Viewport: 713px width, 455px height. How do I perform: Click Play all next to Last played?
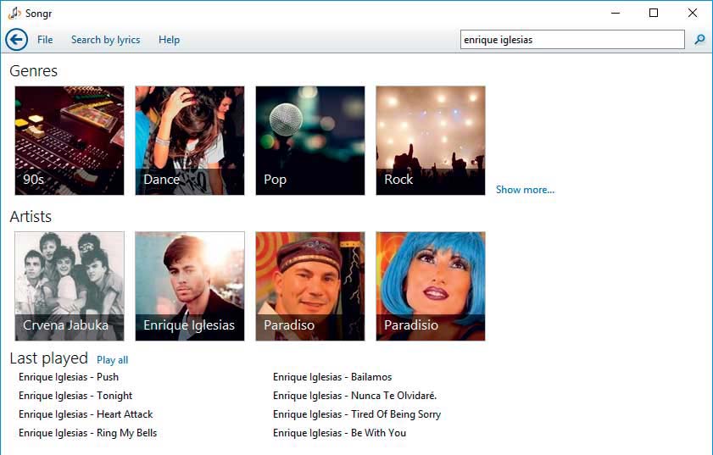click(112, 360)
